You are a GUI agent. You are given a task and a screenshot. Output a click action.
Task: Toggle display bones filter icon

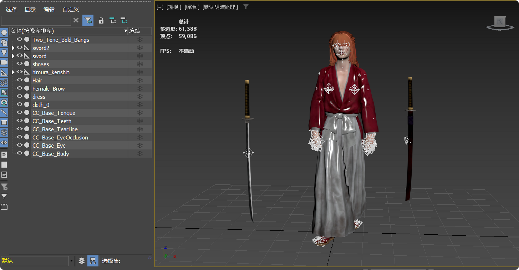(x=4, y=113)
